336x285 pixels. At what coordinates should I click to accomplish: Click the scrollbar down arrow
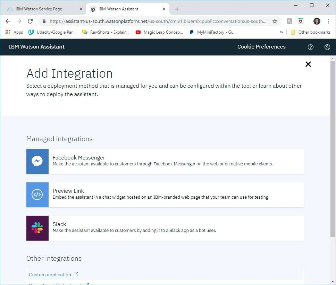(333, 282)
